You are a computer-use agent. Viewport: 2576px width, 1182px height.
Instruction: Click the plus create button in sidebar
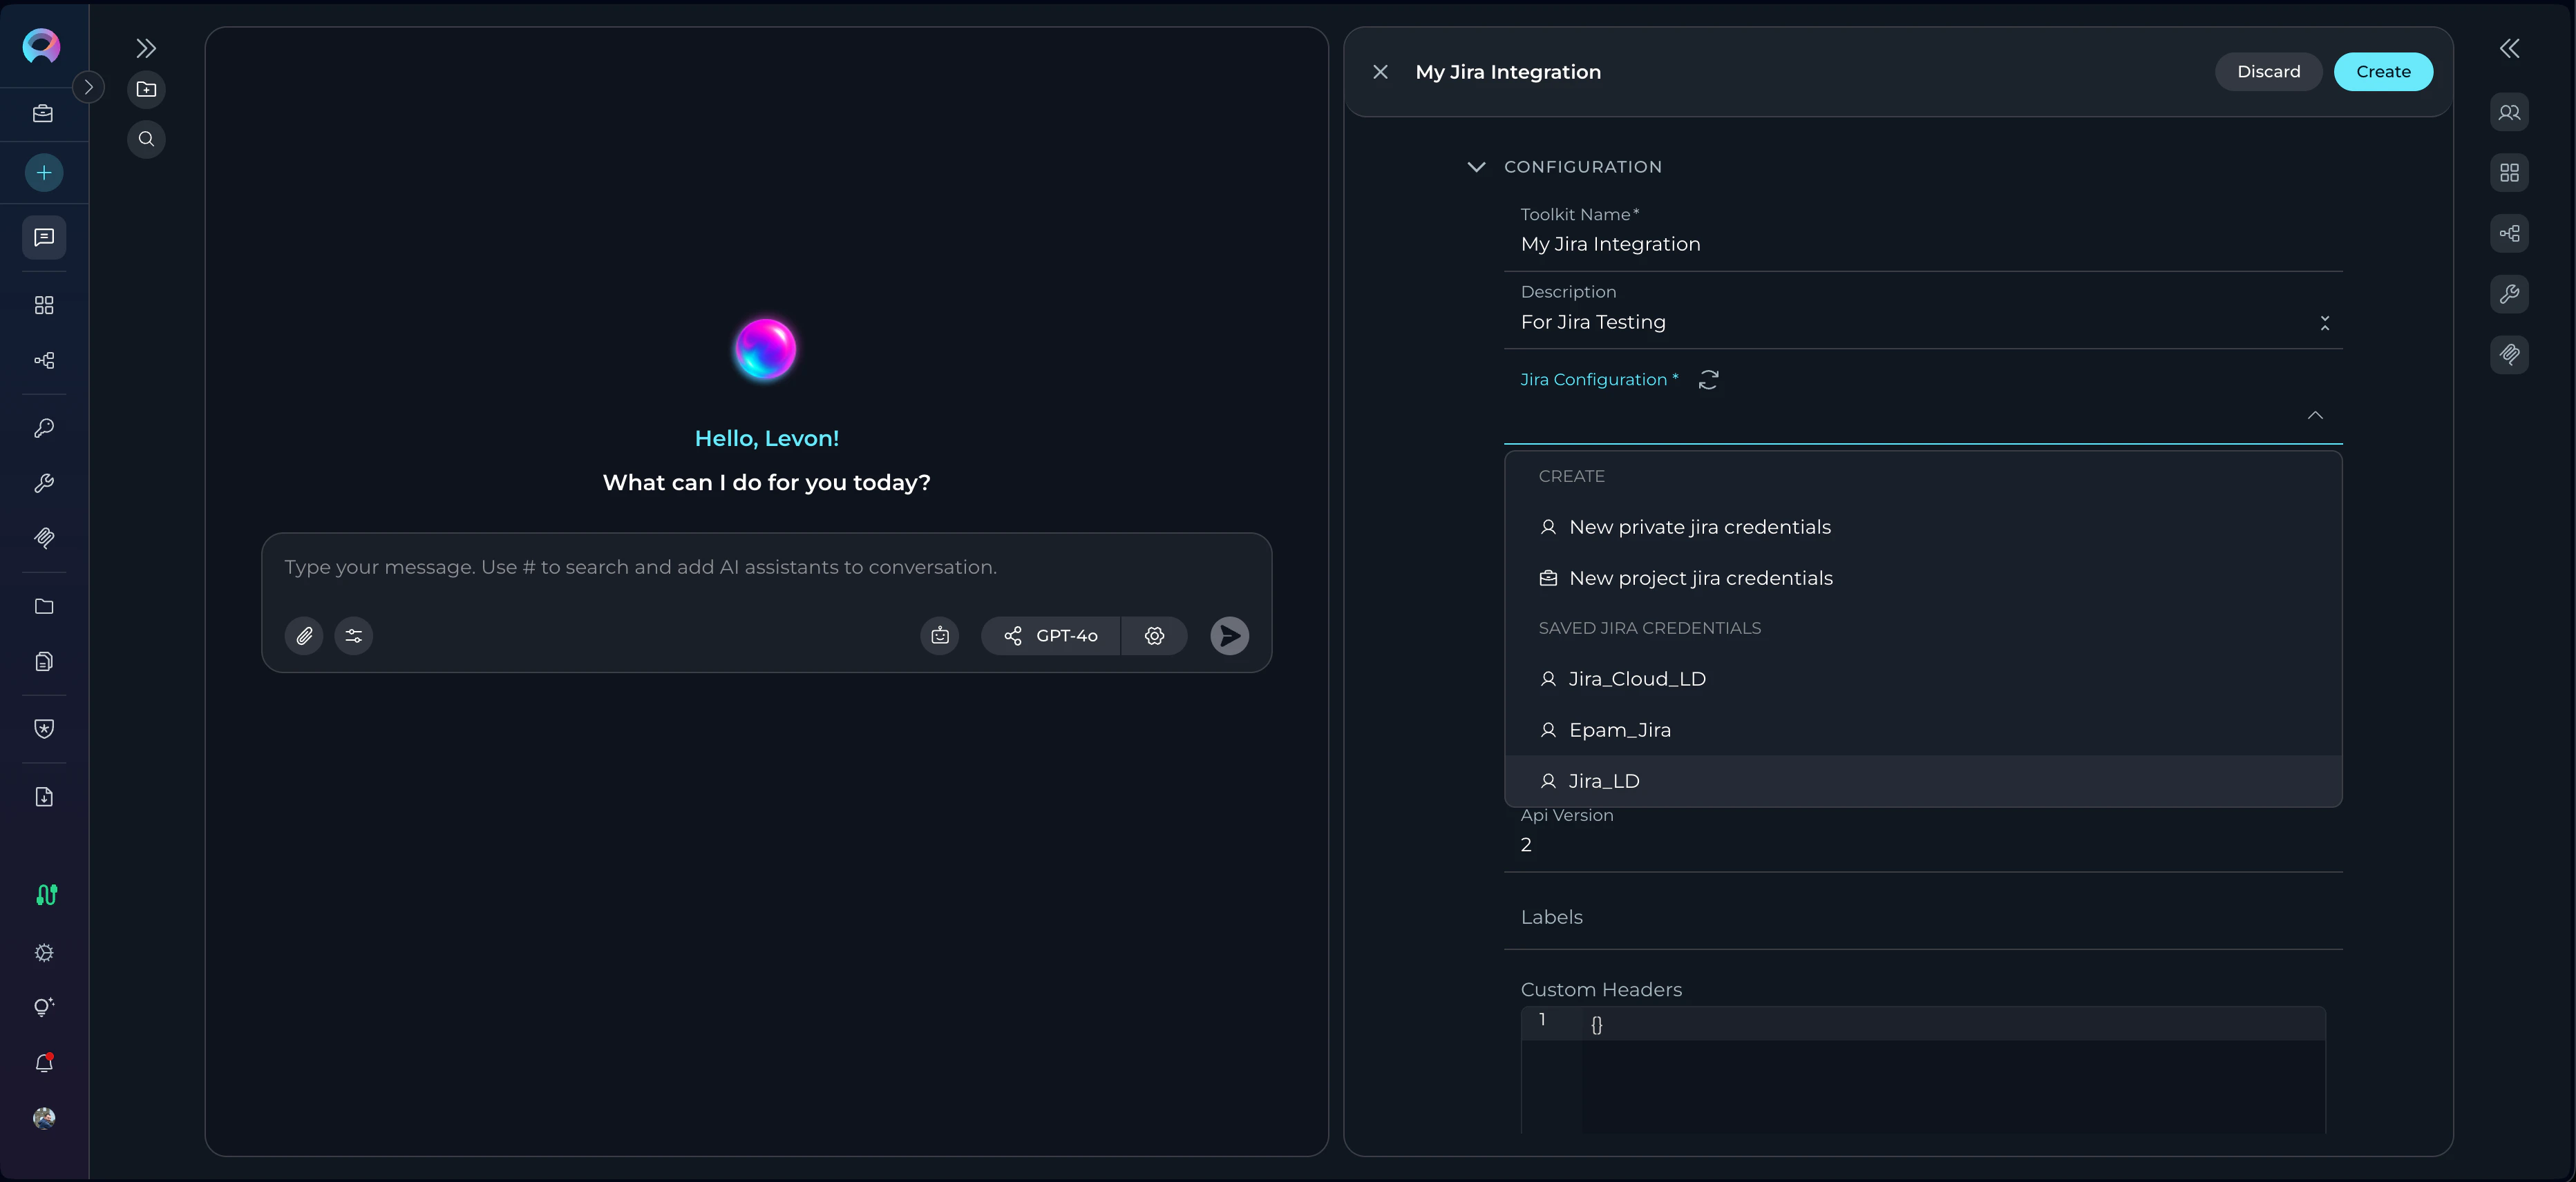[x=44, y=173]
